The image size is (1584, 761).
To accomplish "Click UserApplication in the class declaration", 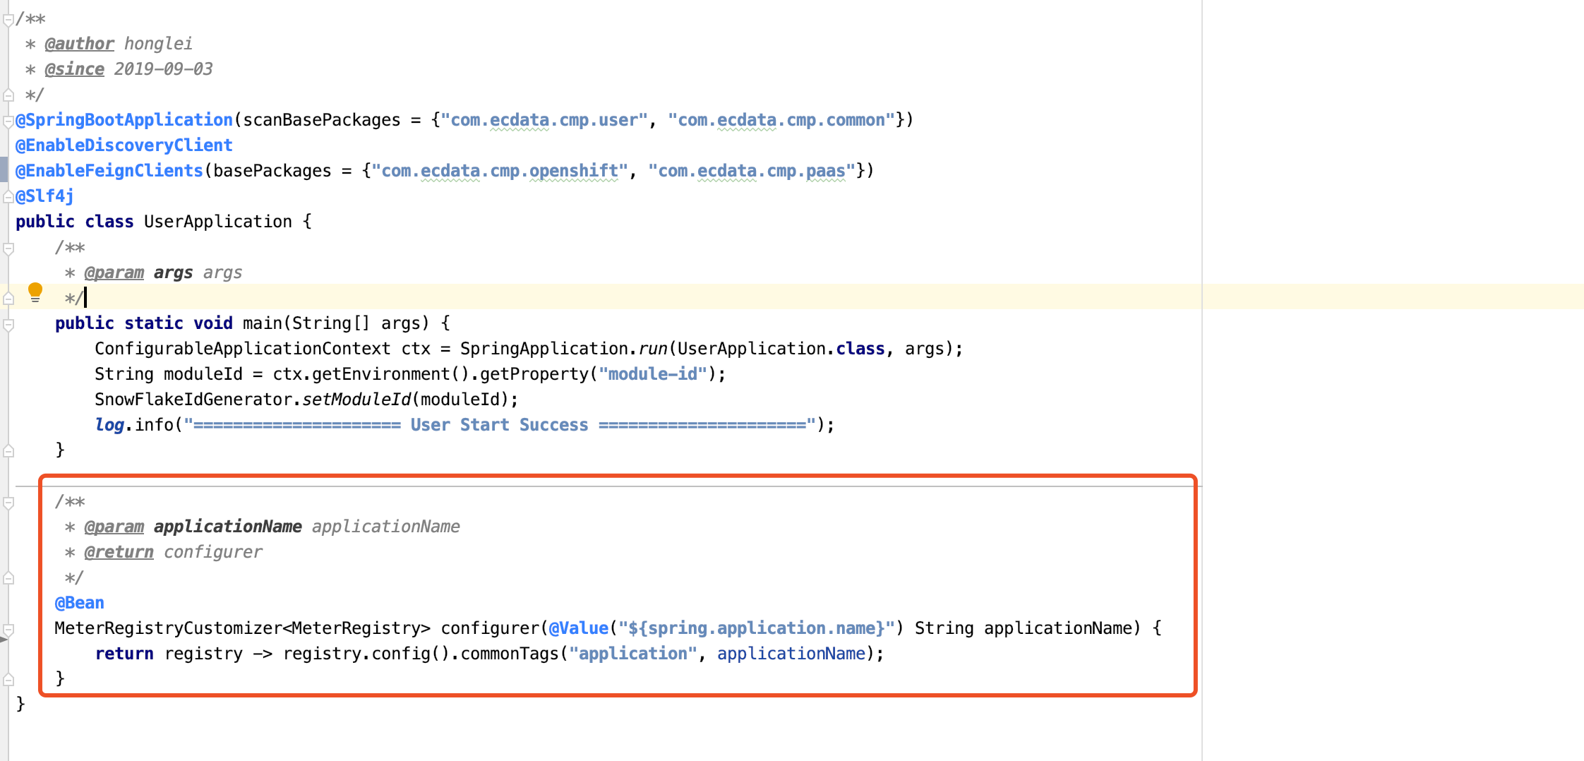I will point(218,222).
